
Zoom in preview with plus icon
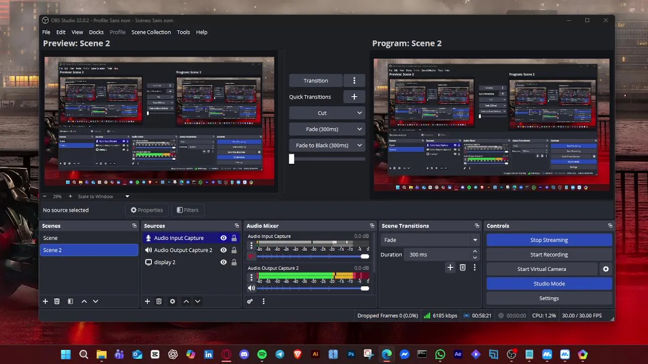point(70,196)
